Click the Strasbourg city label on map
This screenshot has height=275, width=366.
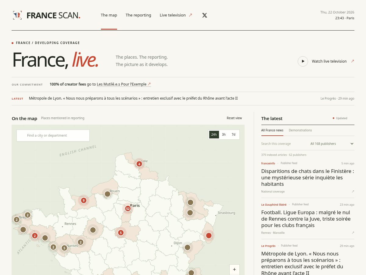[226, 213]
